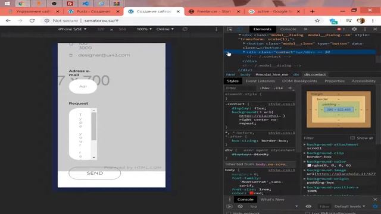The height and width of the screenshot is (214, 381).
Task: Open the iPhone 5/SE device dropdown
Action: click(x=72, y=29)
